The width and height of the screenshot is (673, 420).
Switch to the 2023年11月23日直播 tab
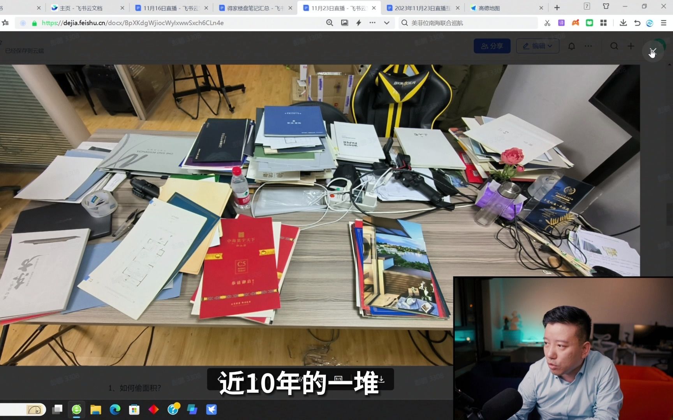pos(422,8)
